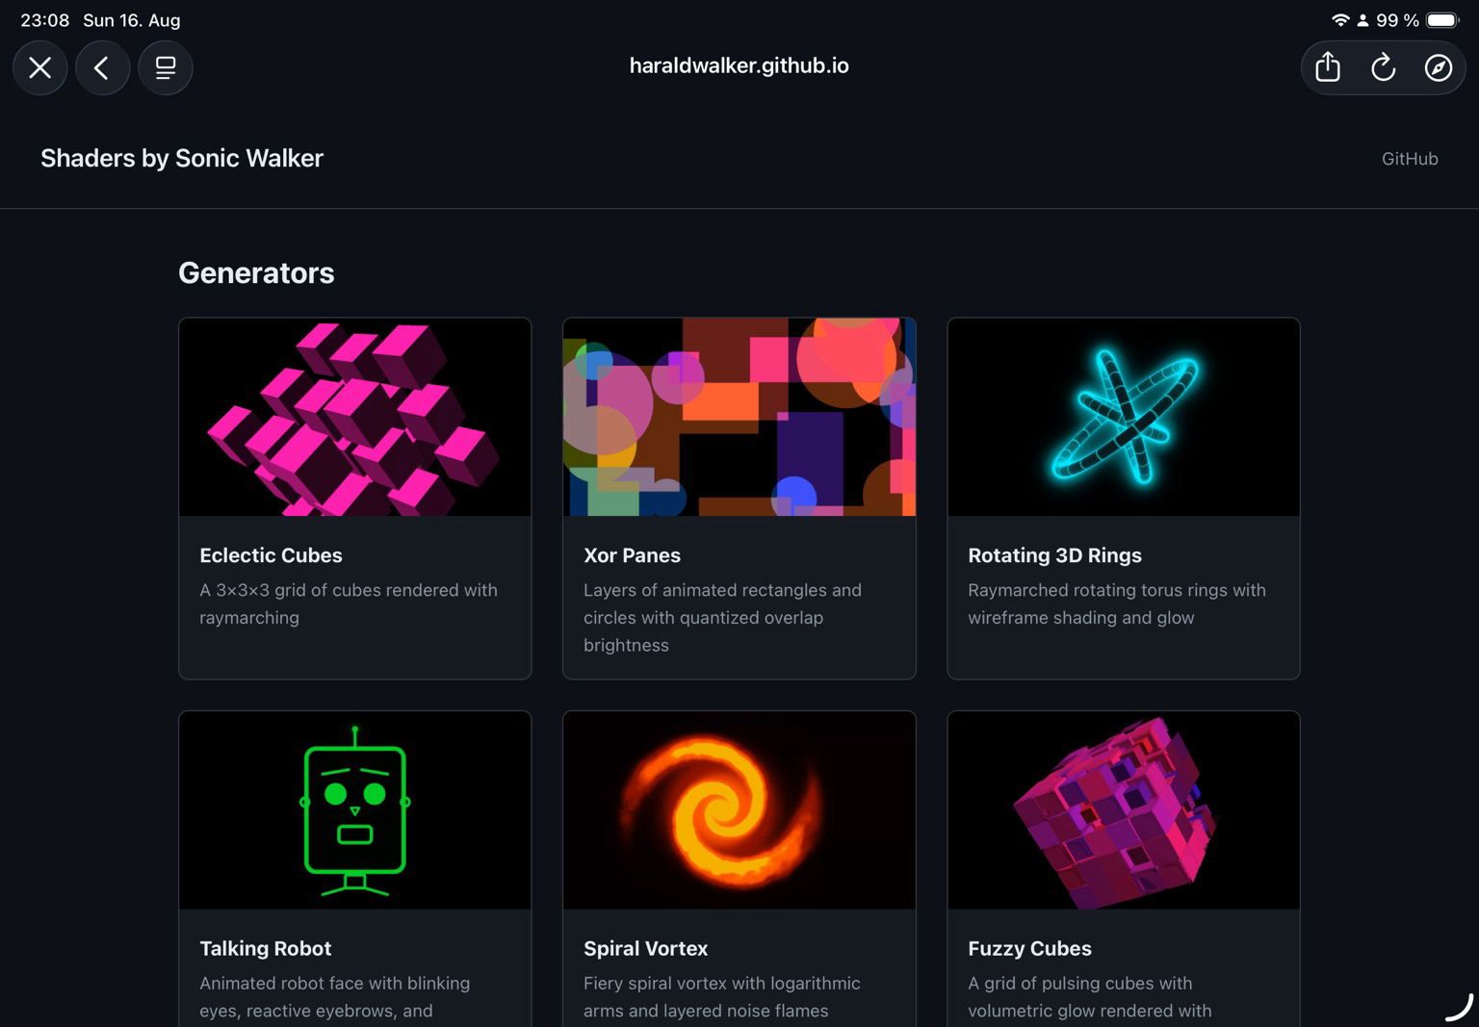
Task: Tap the X close icon in browser bar
Action: [x=40, y=67]
